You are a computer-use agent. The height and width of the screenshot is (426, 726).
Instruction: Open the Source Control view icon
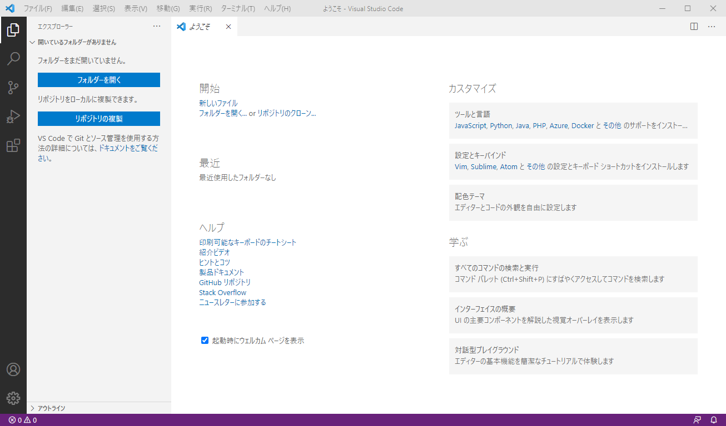point(13,88)
